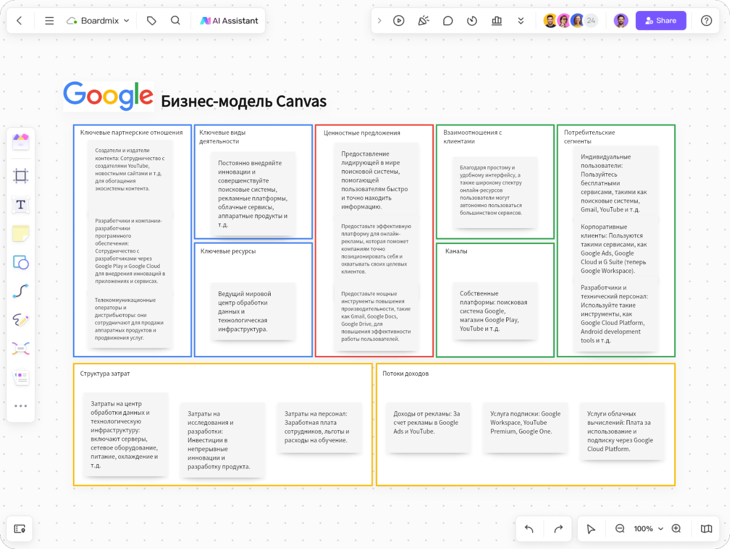Select the Text tool

[21, 205]
